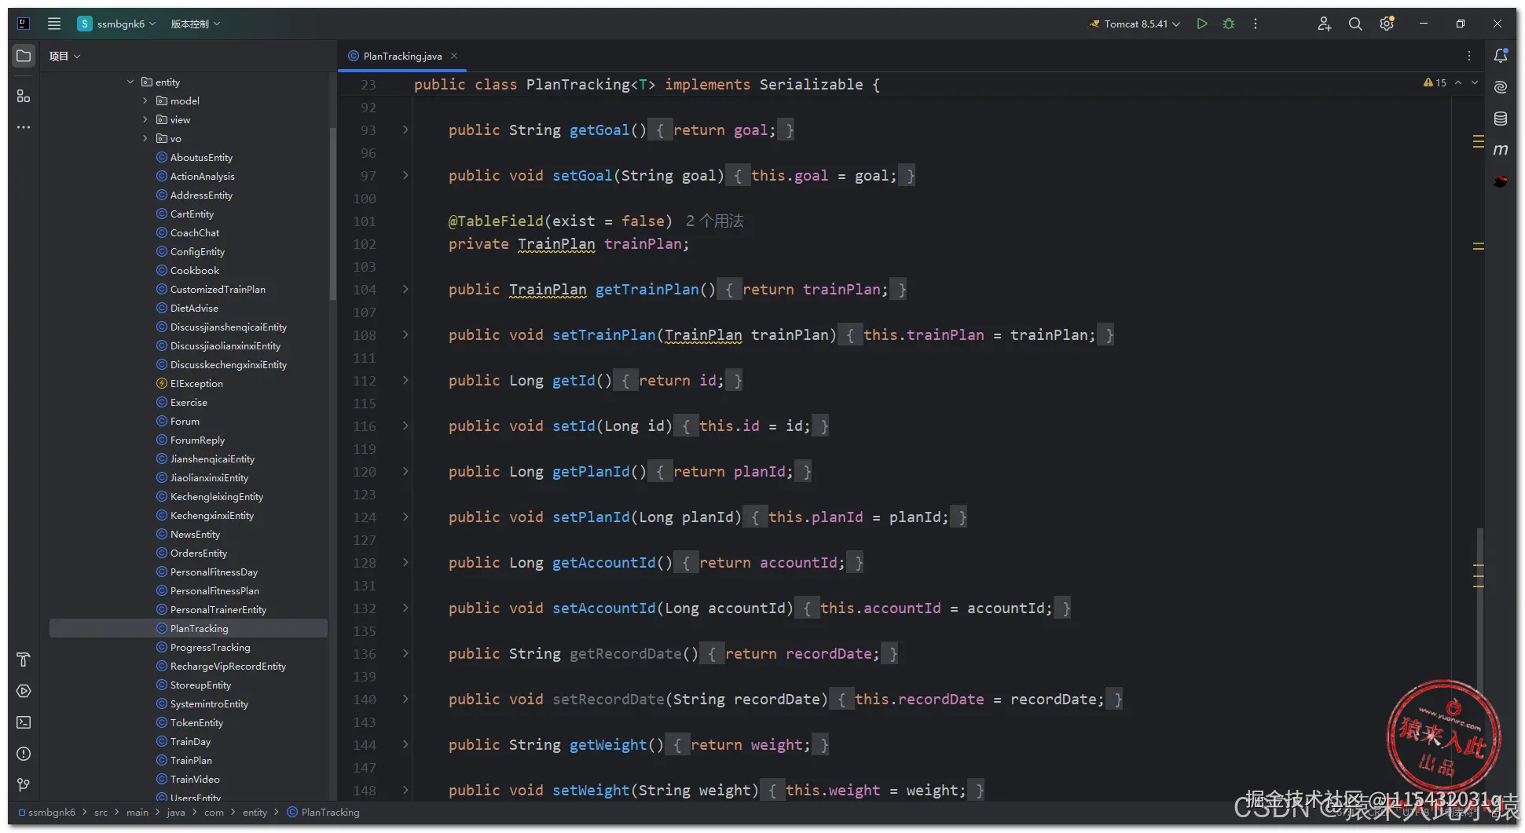Open editor tab options menu
1525x833 pixels.
tap(1469, 56)
